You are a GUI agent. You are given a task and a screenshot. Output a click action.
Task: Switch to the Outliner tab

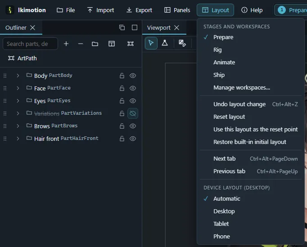(x=16, y=27)
